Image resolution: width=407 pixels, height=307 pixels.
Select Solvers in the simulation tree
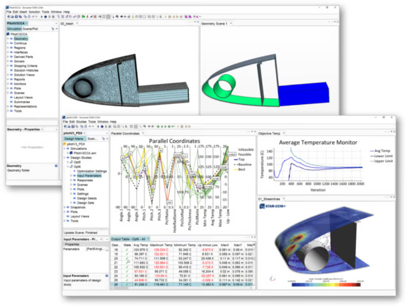[19, 61]
